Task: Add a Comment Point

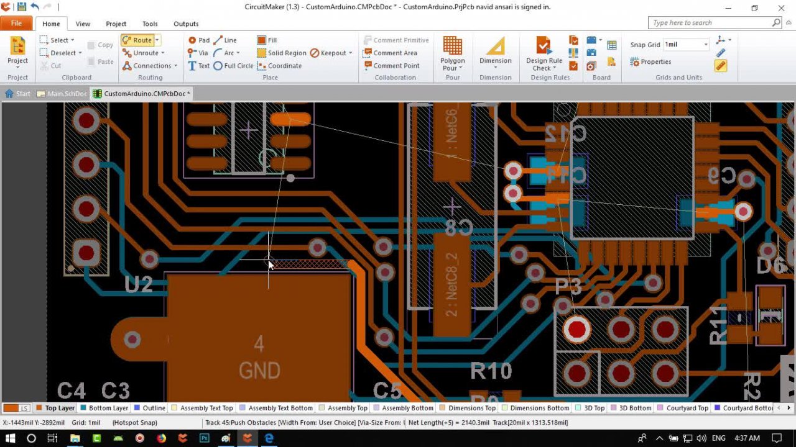Action: (x=391, y=66)
